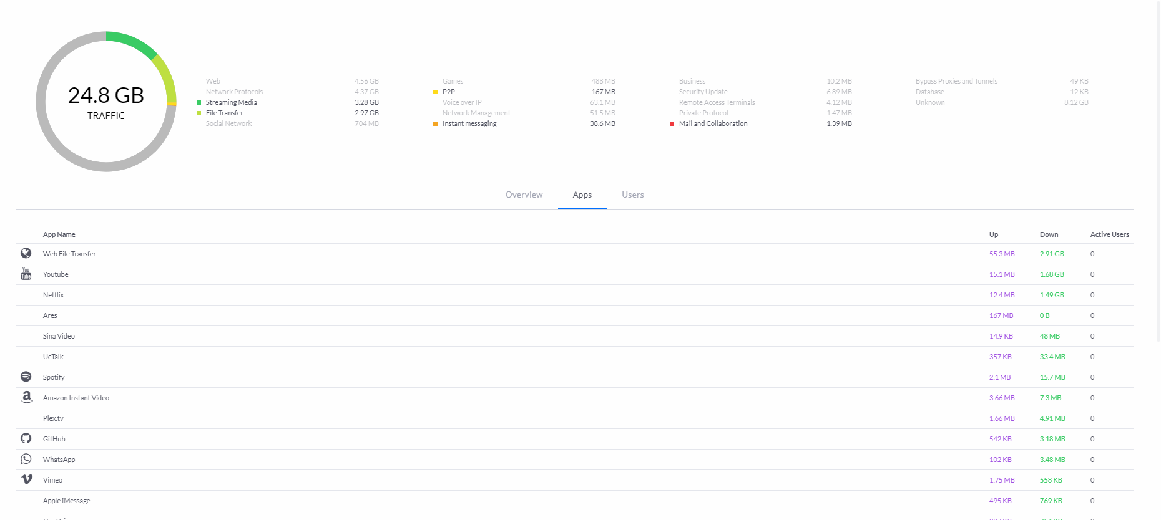Viewport: 1161px width, 520px height.
Task: Click the Web File Transfer globe icon
Action: [26, 253]
